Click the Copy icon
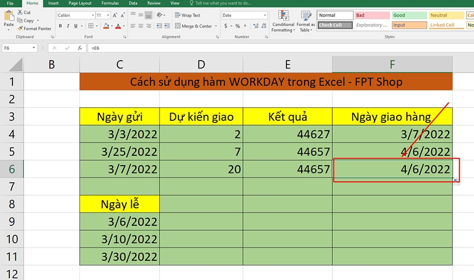Viewport: 474px width, 280px height. 20,21
